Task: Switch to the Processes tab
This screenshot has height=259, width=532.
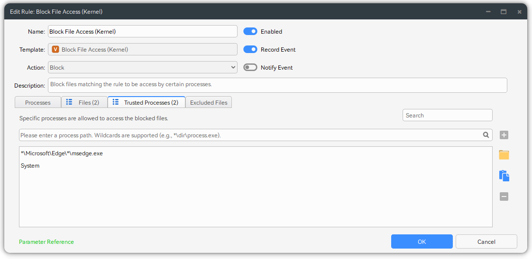Action: coord(38,102)
